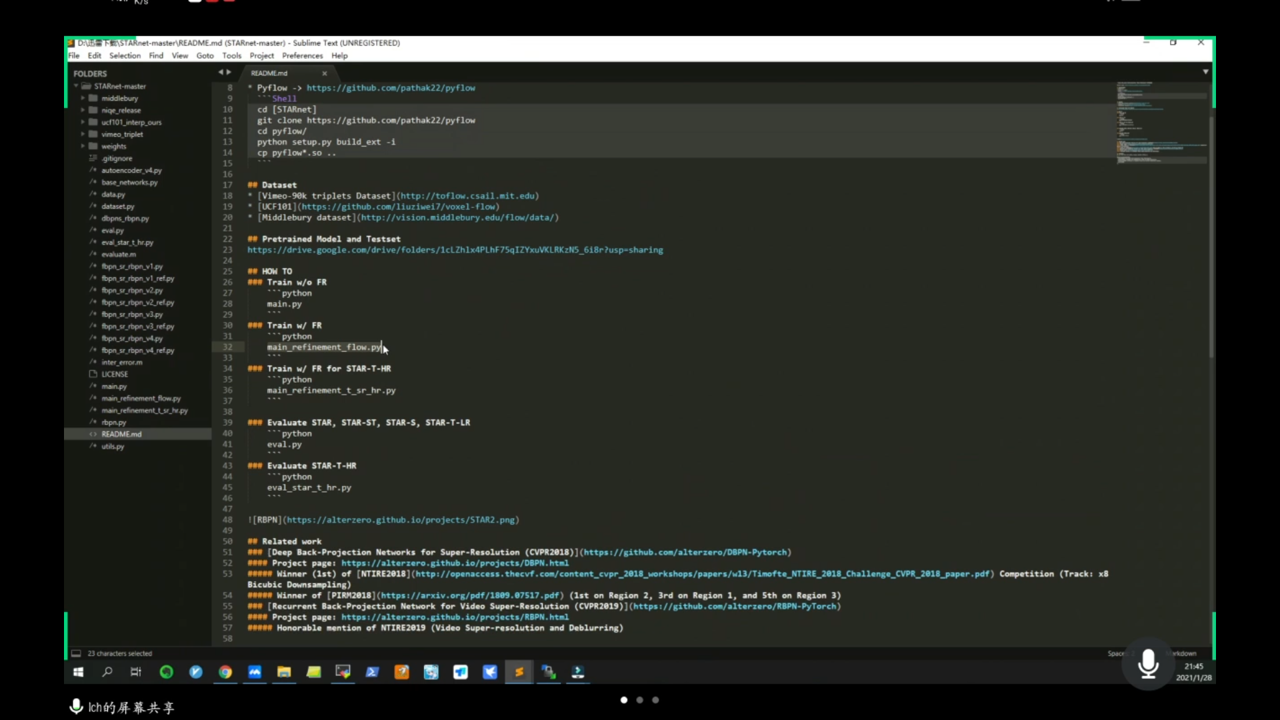Click the previous tab arrow in tab bar
The height and width of the screenshot is (720, 1280).
pos(220,73)
